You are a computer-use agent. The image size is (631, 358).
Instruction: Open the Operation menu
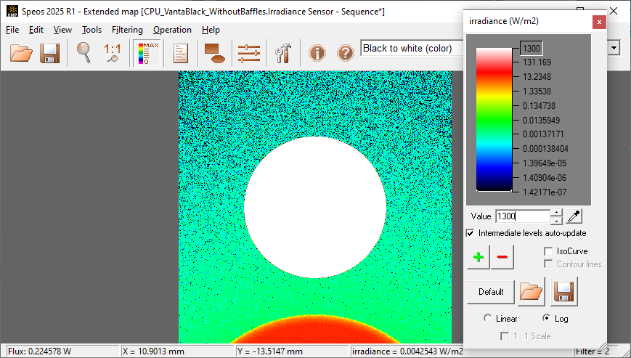click(x=172, y=30)
